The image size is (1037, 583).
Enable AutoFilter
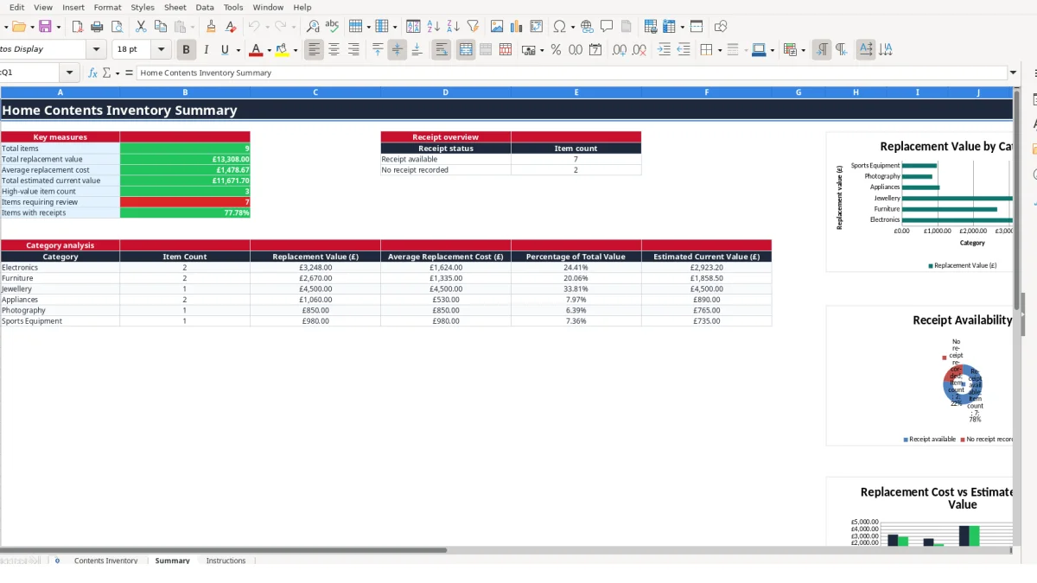[x=473, y=27]
